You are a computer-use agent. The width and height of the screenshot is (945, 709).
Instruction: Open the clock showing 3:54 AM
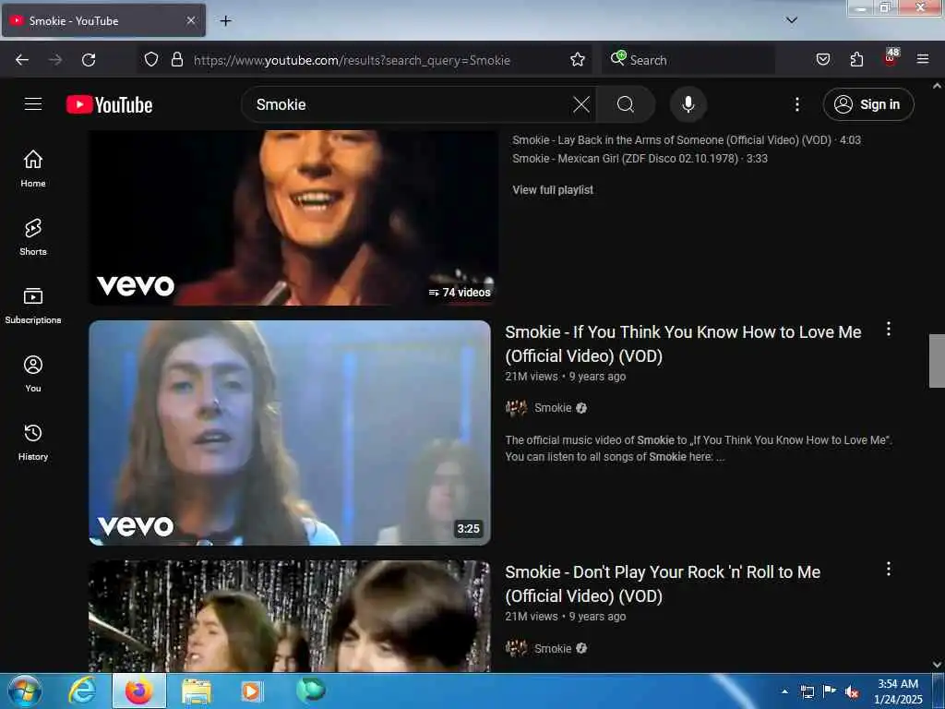898,691
